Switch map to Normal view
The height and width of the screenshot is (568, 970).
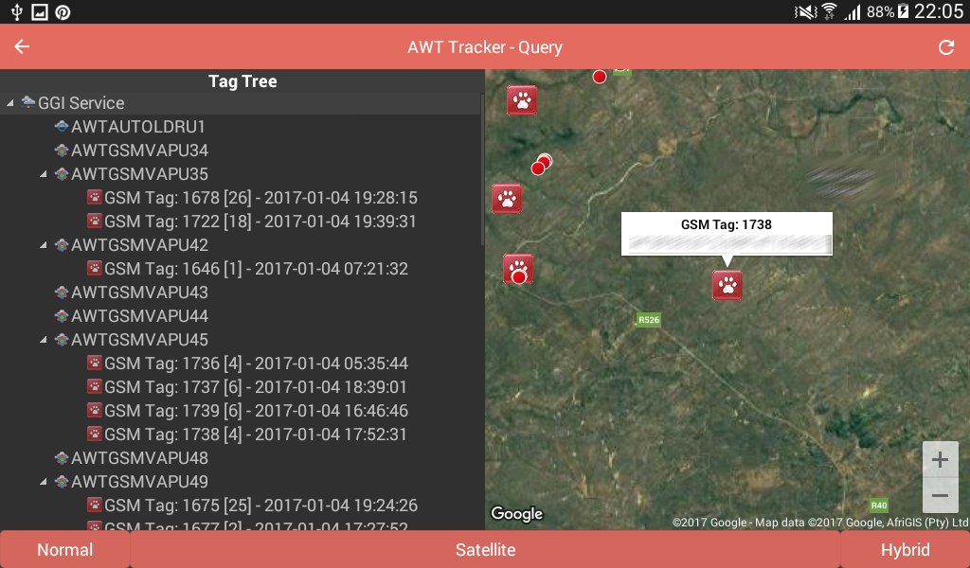[x=65, y=549]
